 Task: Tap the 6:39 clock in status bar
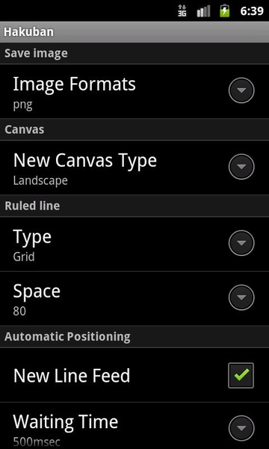pyautogui.click(x=252, y=11)
